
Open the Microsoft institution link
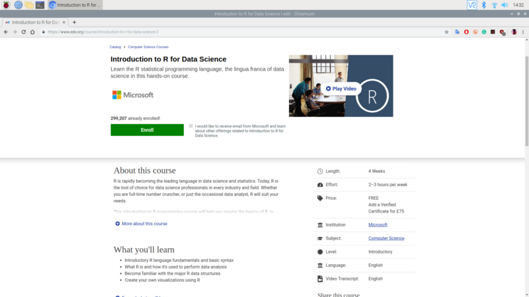pyautogui.click(x=378, y=225)
